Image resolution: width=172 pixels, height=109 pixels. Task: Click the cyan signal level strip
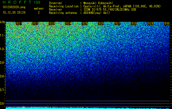pyautogui.click(x=88, y=108)
